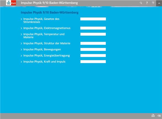Click the header title Impulse Physik 9/10 Baden-Württemberg
This screenshot has width=162, height=119.
coord(49,3)
